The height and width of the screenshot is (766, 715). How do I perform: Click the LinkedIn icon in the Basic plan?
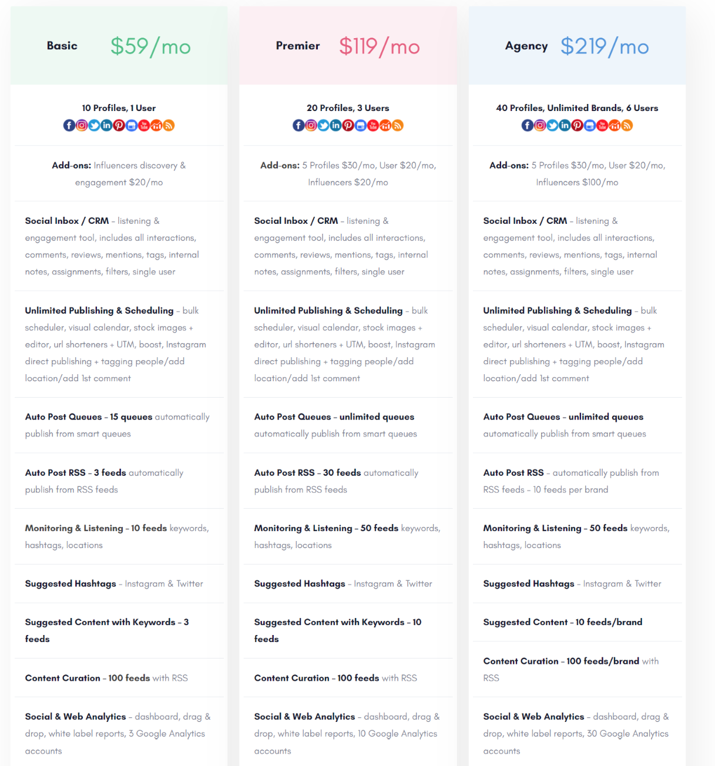coord(106,125)
